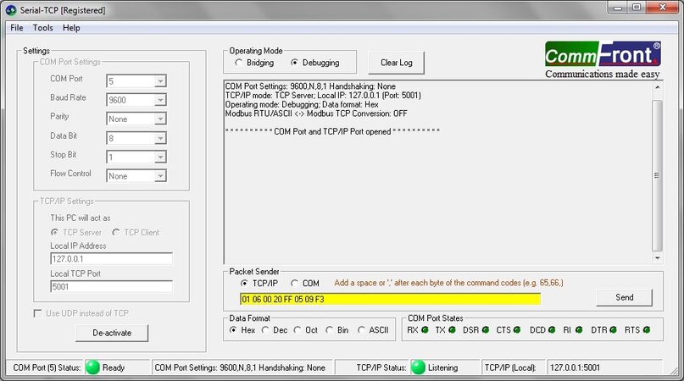Click 'Listening' status bar text
The width and height of the screenshot is (684, 381).
pos(442,367)
